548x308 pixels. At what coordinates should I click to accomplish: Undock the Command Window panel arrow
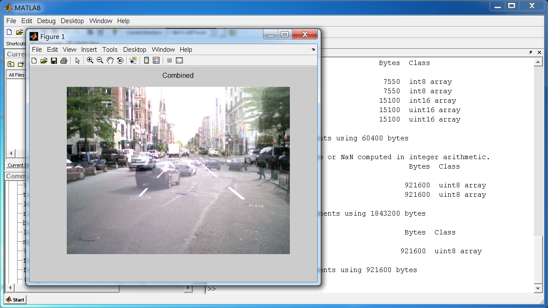click(x=530, y=52)
